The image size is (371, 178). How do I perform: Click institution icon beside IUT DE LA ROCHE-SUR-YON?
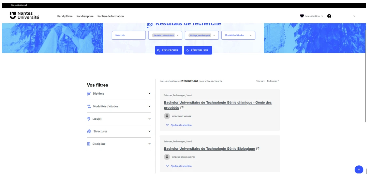[x=167, y=157]
